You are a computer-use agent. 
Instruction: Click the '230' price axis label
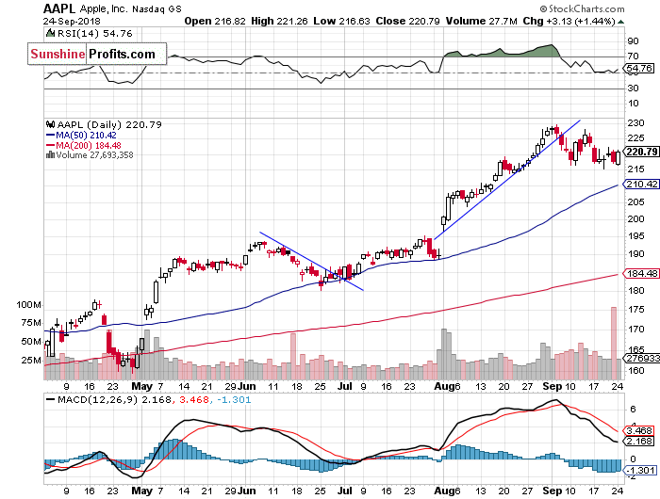coord(636,123)
